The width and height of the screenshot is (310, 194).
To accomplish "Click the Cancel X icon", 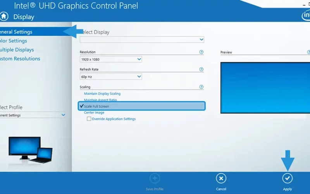I will coord(221,178).
